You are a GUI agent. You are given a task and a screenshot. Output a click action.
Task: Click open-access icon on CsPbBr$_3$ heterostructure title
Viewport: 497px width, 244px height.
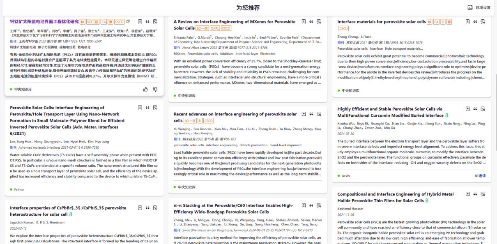click(71, 214)
